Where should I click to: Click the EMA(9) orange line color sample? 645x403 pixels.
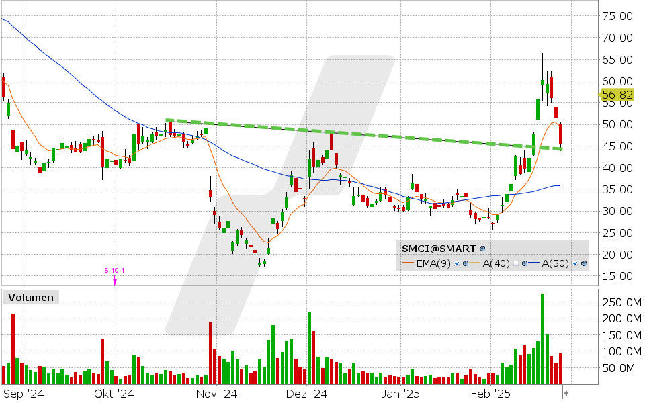408,263
